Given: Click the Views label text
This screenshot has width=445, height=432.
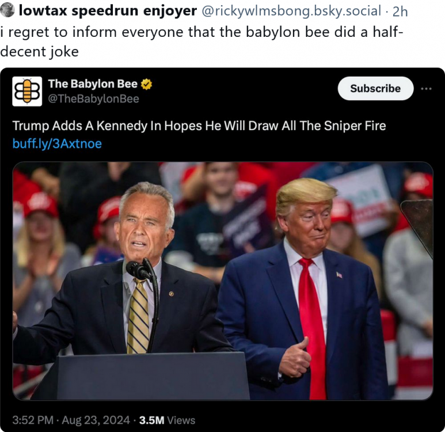Looking at the screenshot, I should pyautogui.click(x=181, y=420).
